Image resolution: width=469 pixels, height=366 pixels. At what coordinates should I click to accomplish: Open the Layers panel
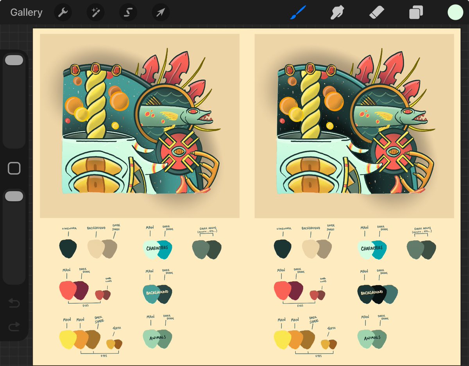[x=416, y=12]
